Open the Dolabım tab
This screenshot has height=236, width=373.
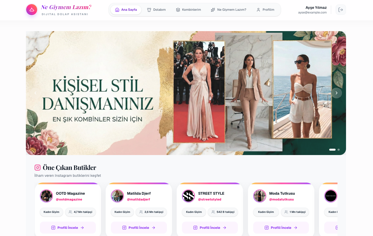(x=156, y=10)
